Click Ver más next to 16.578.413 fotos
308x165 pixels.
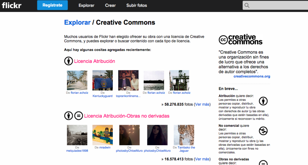pos(202,159)
